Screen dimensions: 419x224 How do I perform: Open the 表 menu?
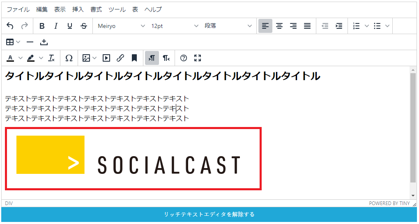click(135, 9)
